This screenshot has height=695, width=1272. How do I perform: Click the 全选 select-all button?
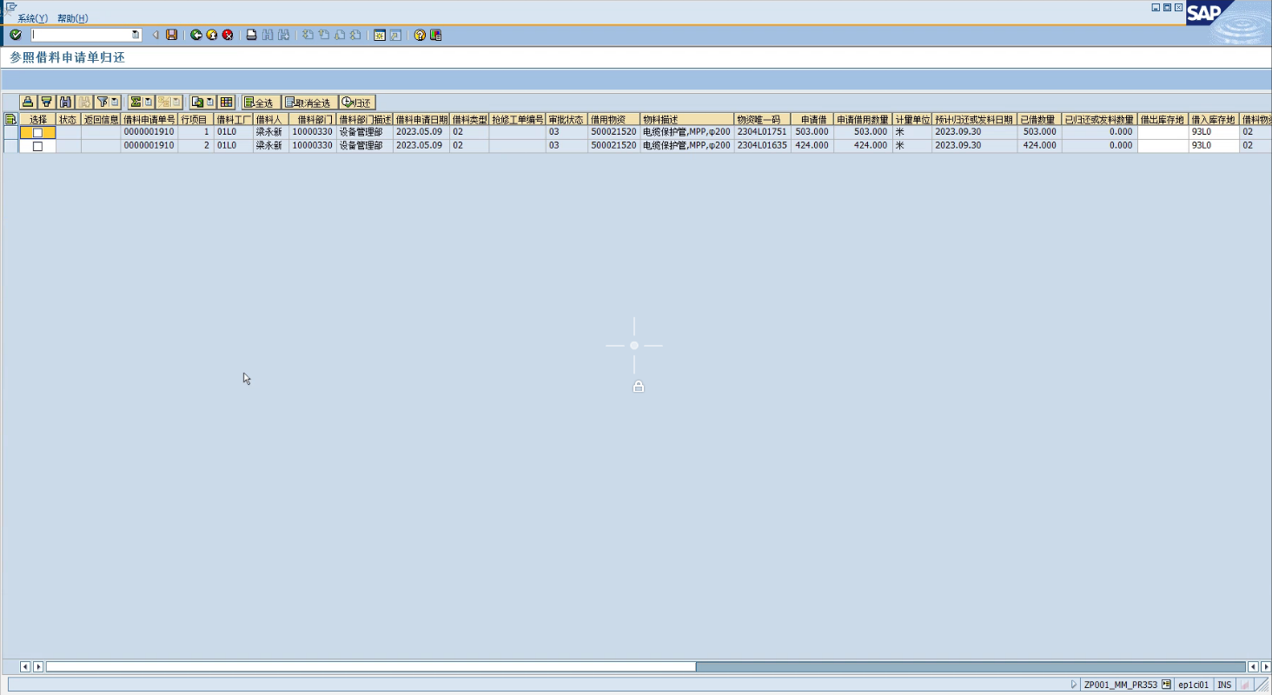[x=260, y=103]
